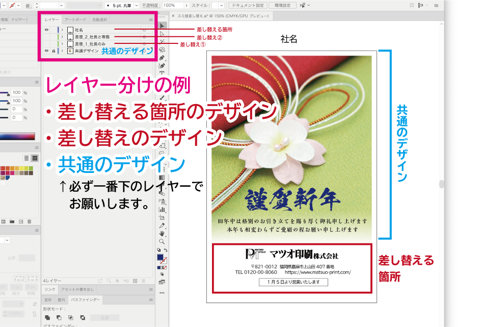
Task: Select the リンク panel tab
Action: coord(50,289)
